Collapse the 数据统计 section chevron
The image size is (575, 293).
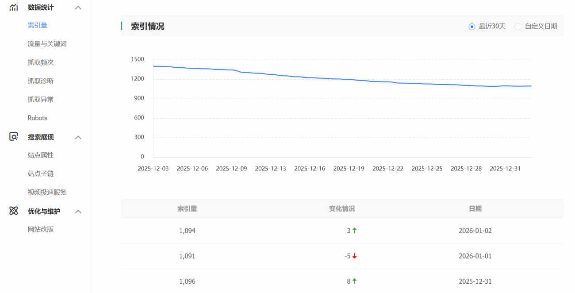[x=78, y=8]
